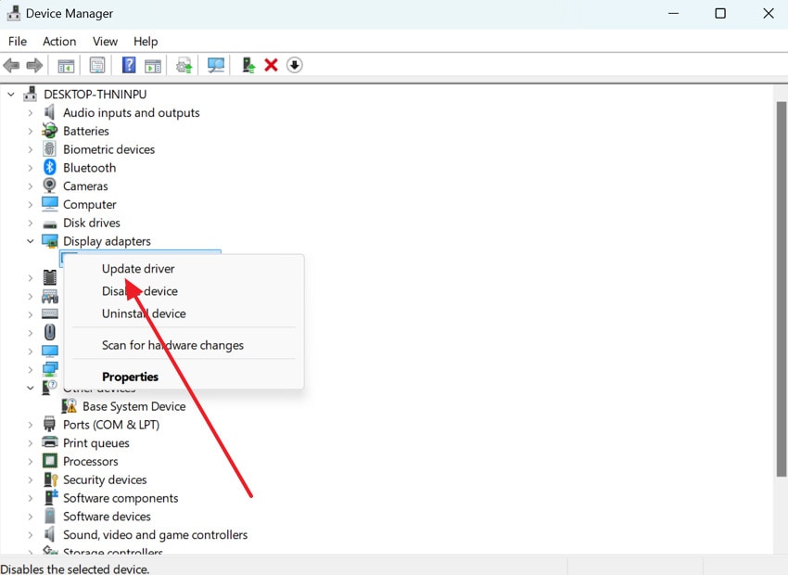Expand the Audio inputs and outputs category
The image size is (788, 575).
[31, 113]
